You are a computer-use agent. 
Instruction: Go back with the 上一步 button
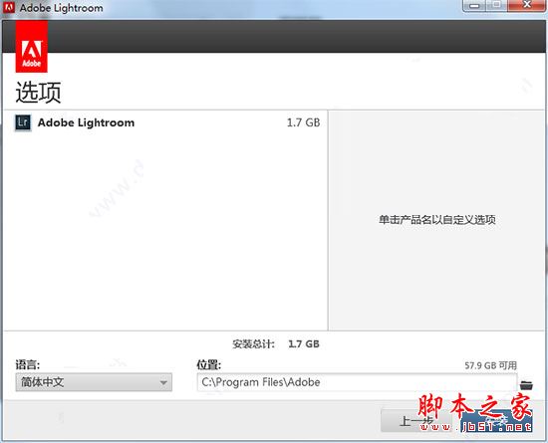(x=415, y=421)
